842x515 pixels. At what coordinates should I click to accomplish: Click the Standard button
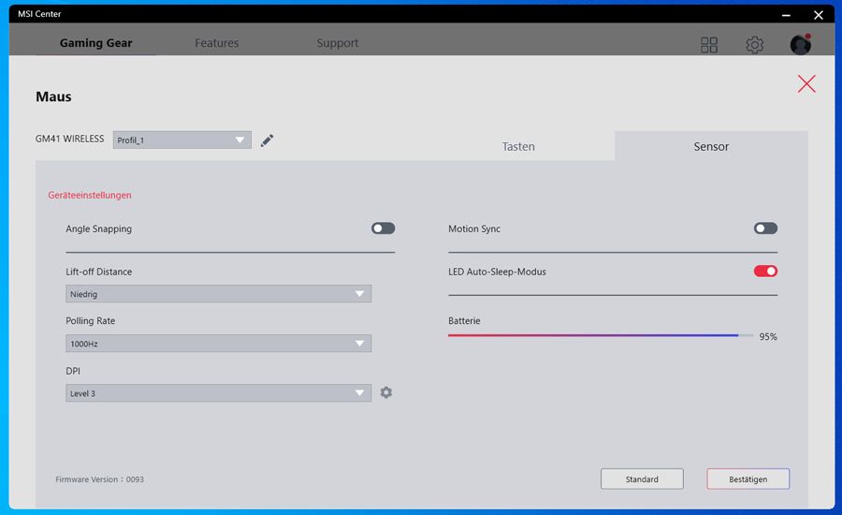click(x=642, y=479)
